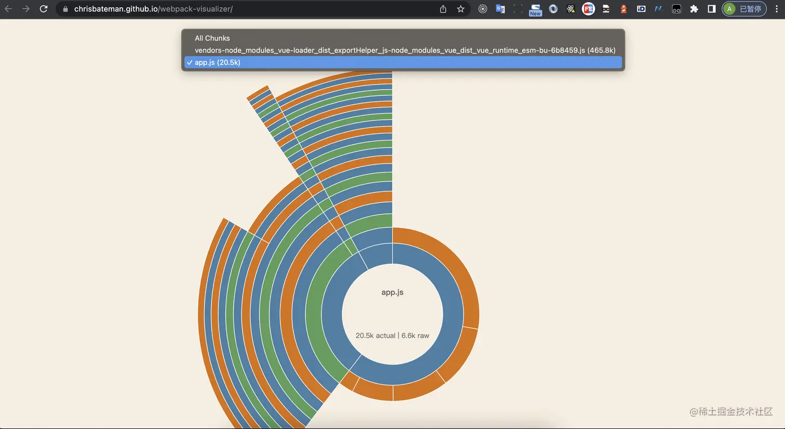
Task: Choose the vendors-node_modules chunk (465.8k) option
Action: click(x=403, y=50)
